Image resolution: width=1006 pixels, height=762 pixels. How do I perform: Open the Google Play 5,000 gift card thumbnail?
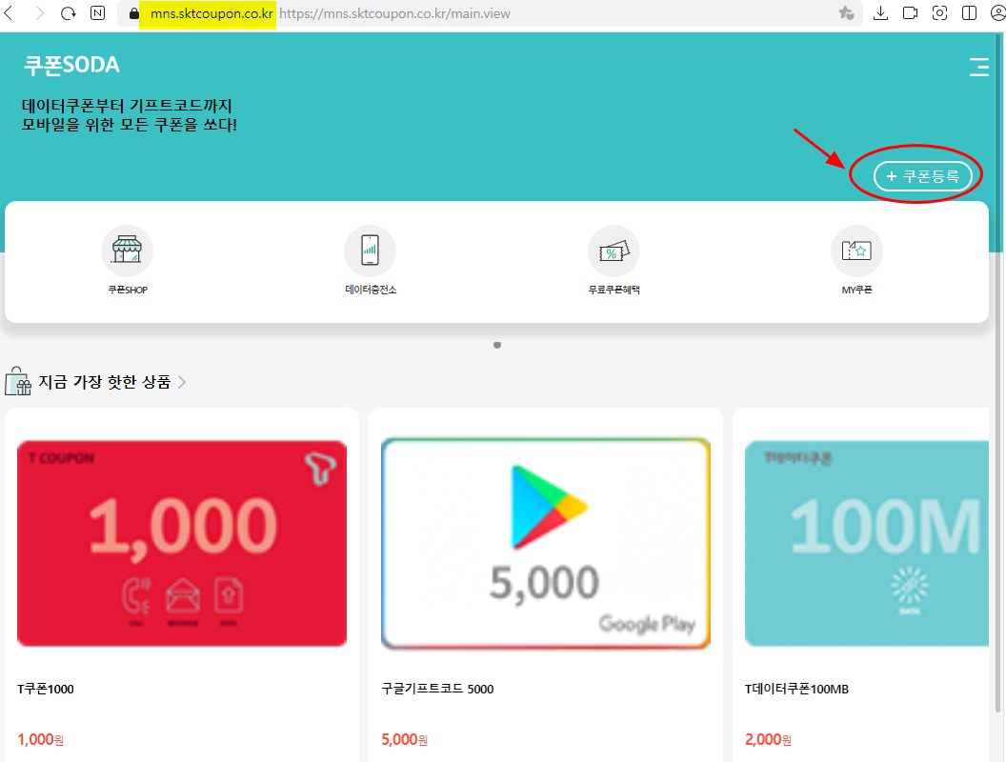(x=545, y=543)
